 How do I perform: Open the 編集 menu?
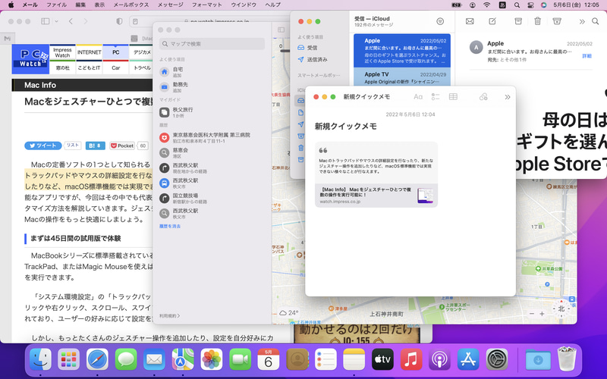(x=80, y=5)
